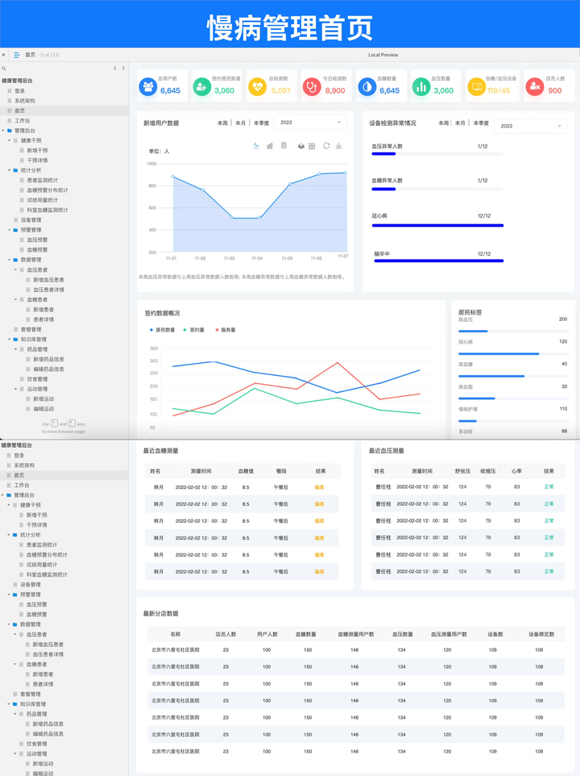
Task: Save chart as image download icon
Action: [x=338, y=145]
